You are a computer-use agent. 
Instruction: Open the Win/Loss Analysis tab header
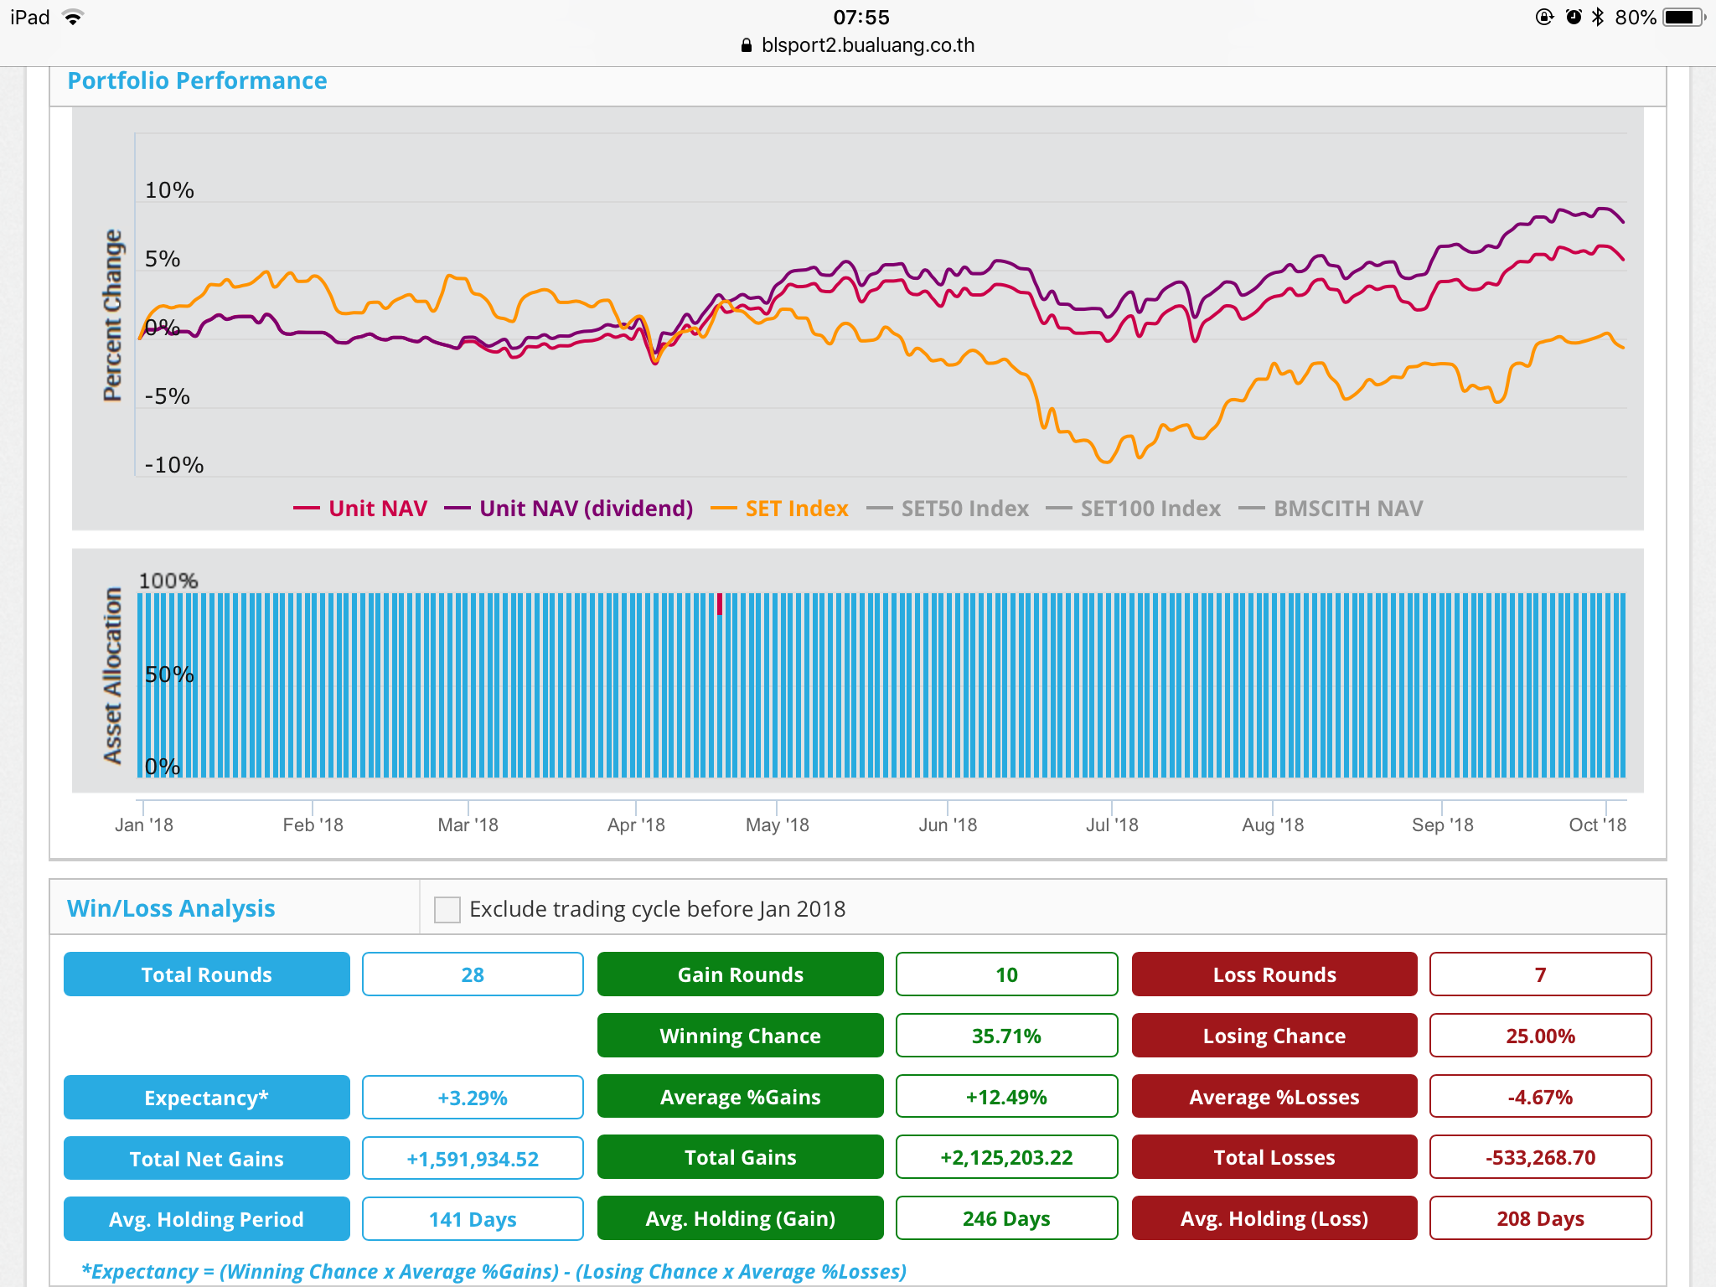coord(171,908)
